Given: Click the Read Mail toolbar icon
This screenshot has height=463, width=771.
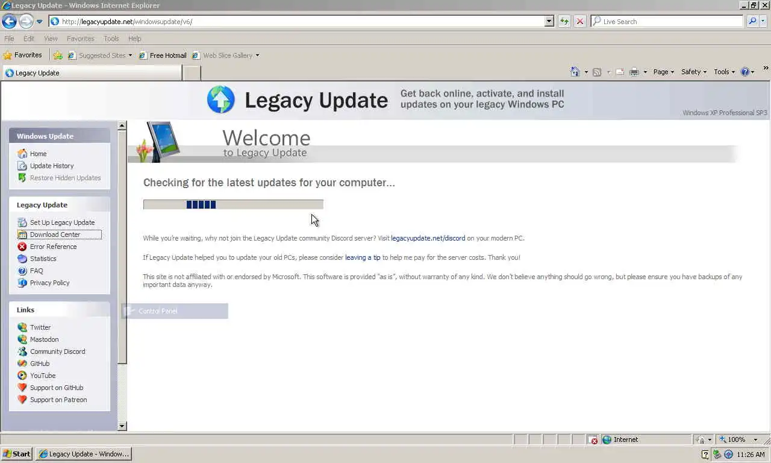Looking at the screenshot, I should click(x=620, y=72).
